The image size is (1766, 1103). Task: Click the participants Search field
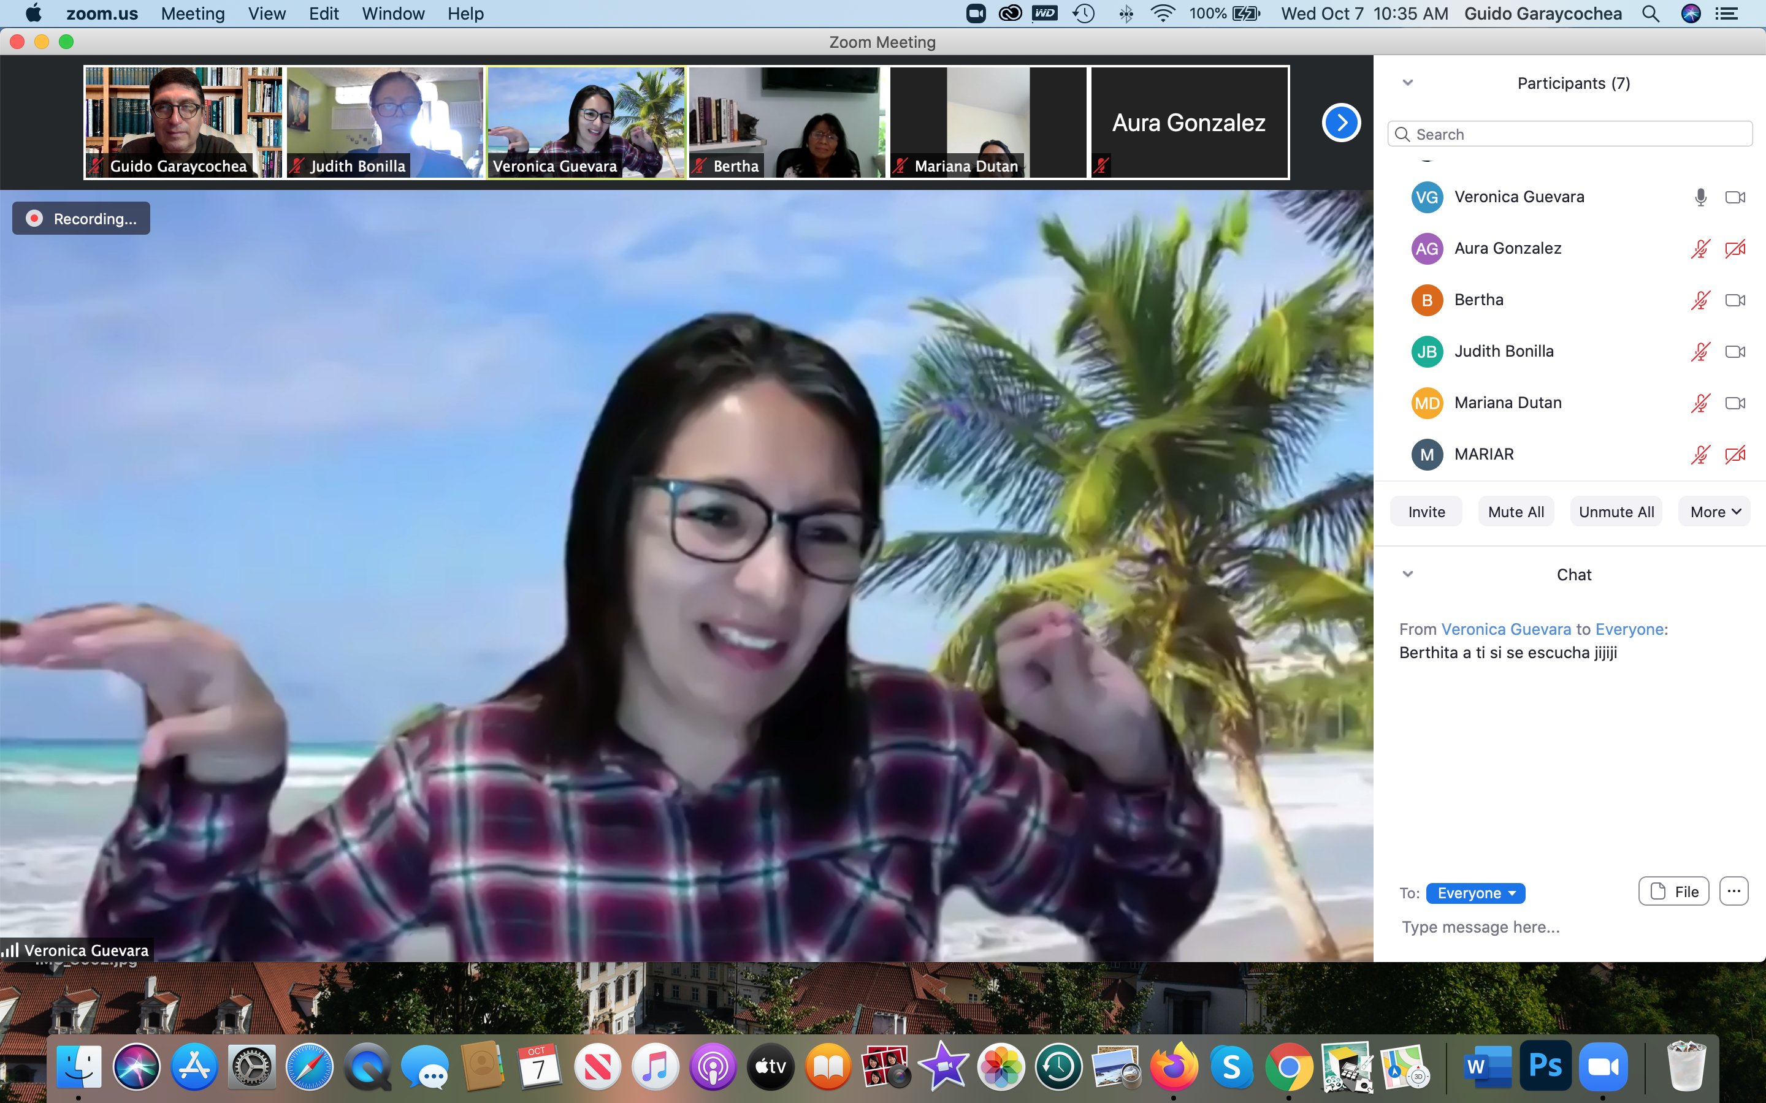pos(1569,134)
